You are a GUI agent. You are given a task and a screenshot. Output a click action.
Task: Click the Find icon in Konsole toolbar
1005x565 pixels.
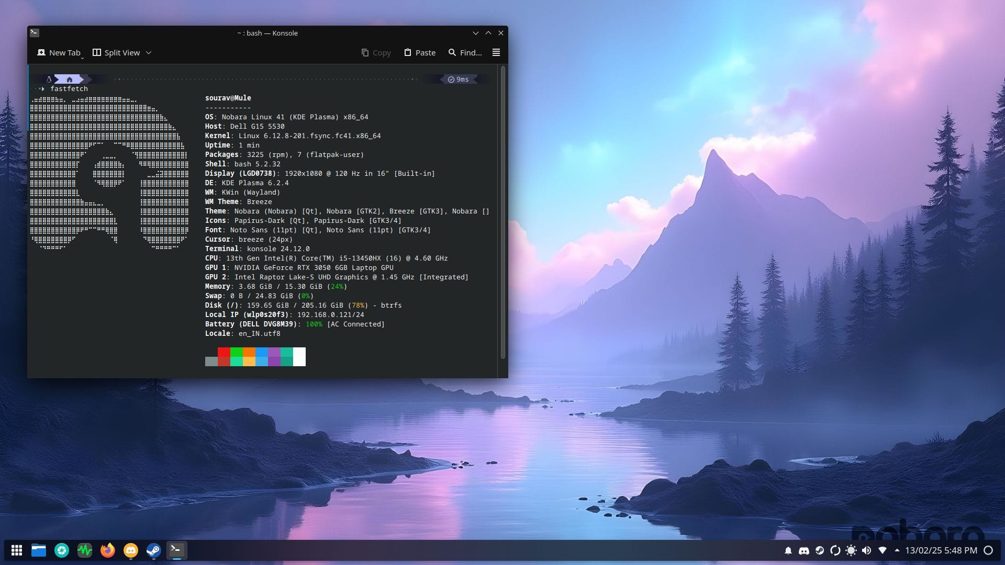(x=465, y=52)
